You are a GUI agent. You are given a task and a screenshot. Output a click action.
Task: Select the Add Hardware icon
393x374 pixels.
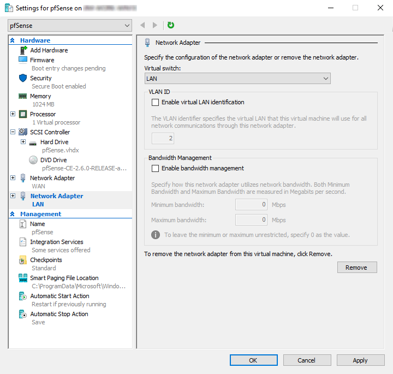click(23, 50)
